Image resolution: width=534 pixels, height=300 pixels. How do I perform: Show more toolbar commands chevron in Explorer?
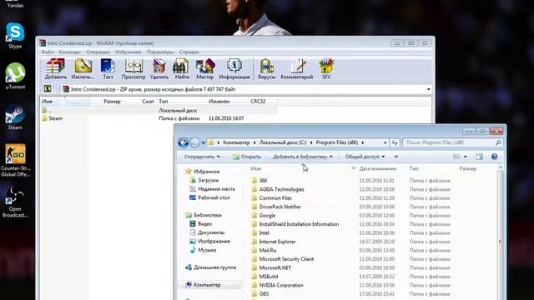tap(396, 157)
